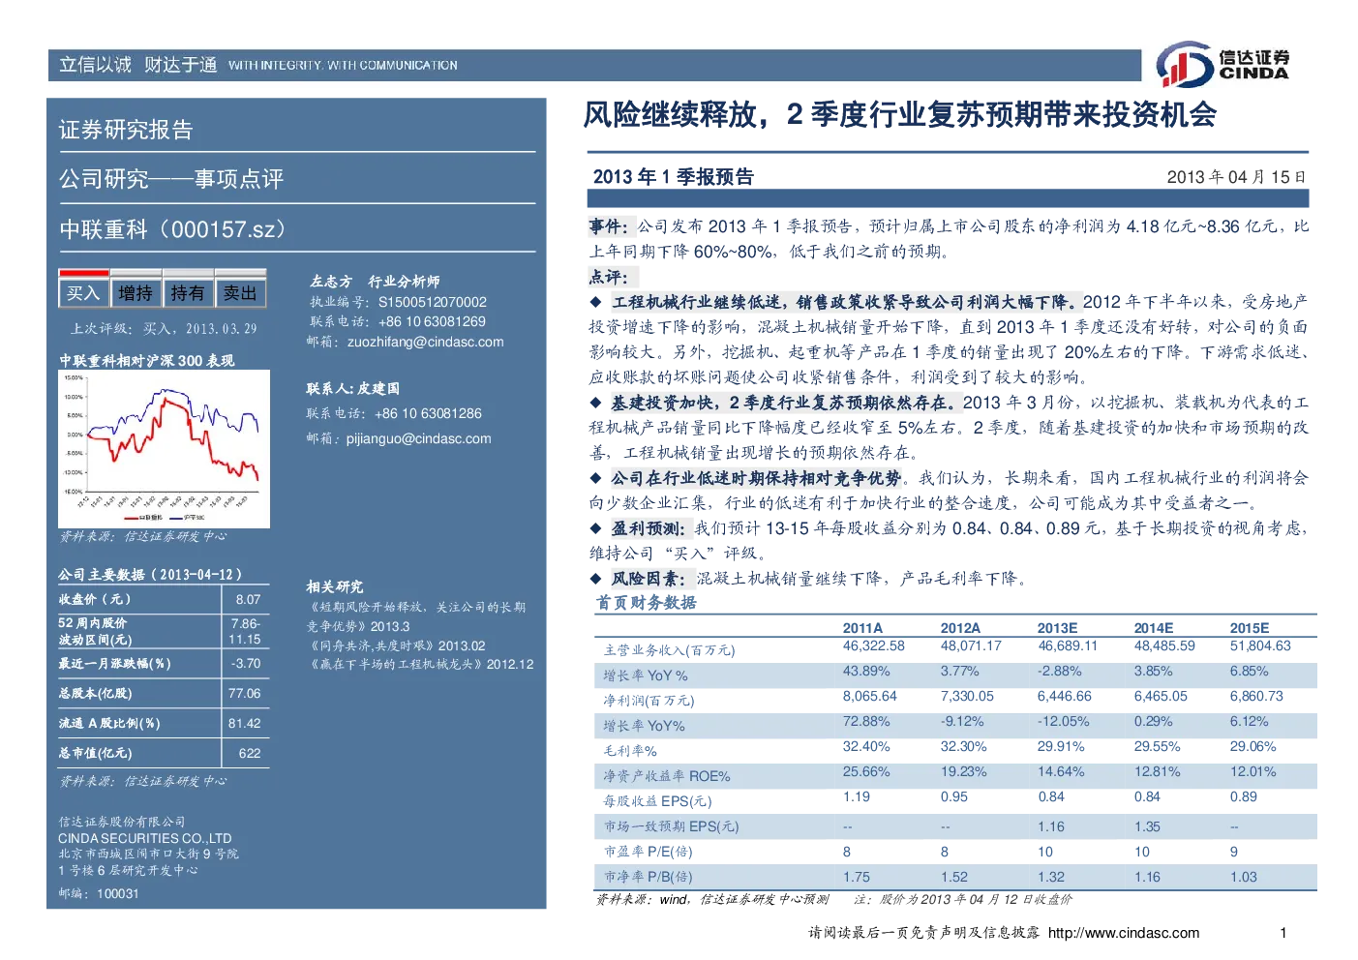Select the 卖出 rating box
1358x960 pixels.
(240, 292)
